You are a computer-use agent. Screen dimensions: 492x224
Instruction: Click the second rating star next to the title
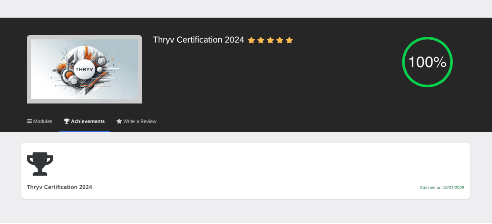[x=261, y=40]
